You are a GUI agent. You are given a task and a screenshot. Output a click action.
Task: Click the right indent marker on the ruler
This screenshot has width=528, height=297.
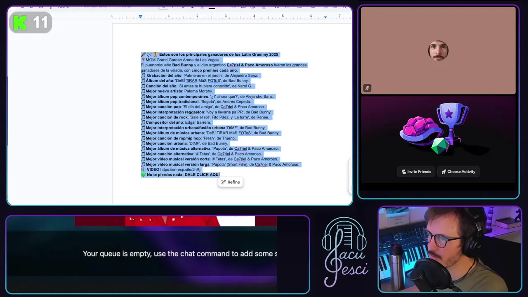[325, 16]
